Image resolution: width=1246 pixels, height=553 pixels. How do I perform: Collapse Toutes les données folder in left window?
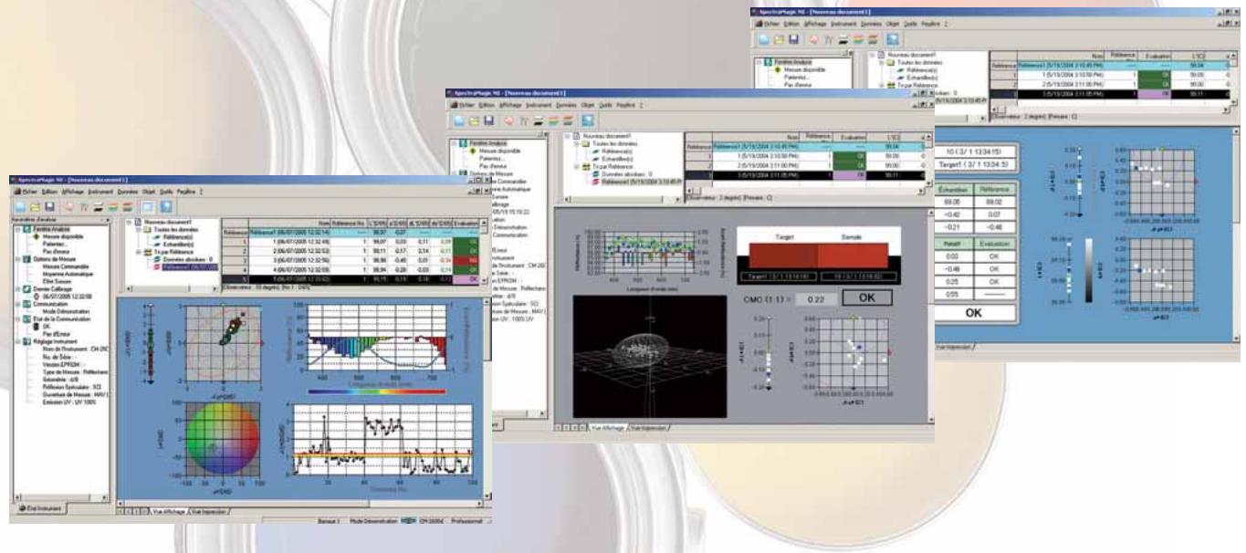click(x=139, y=231)
